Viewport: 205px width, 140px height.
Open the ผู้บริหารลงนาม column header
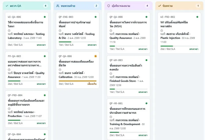point(128,6)
